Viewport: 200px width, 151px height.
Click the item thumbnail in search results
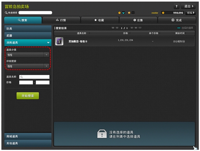(59, 41)
